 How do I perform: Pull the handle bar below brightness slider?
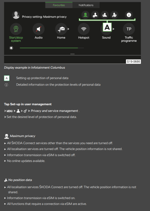click(72, 54)
